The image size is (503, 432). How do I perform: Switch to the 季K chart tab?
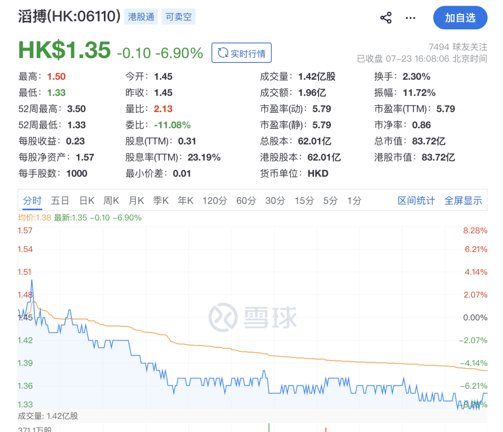161,200
